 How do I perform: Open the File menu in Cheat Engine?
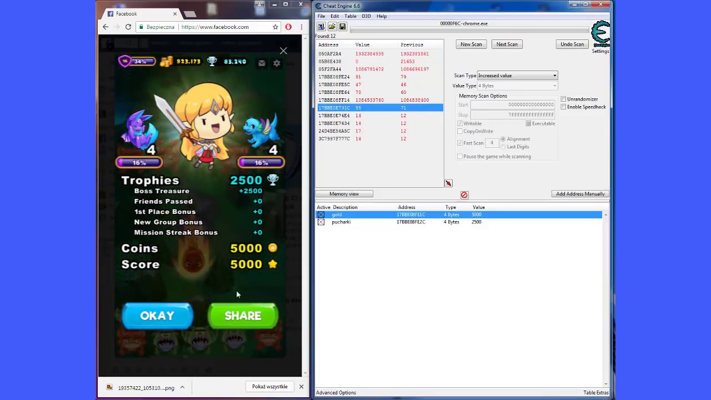(x=321, y=16)
